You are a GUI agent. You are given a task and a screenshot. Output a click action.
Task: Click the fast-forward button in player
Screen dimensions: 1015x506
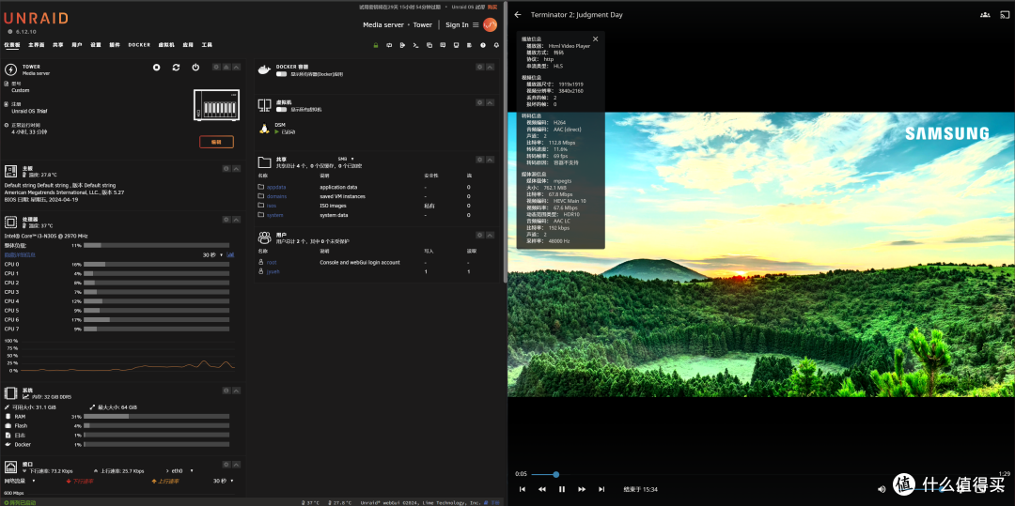click(582, 489)
